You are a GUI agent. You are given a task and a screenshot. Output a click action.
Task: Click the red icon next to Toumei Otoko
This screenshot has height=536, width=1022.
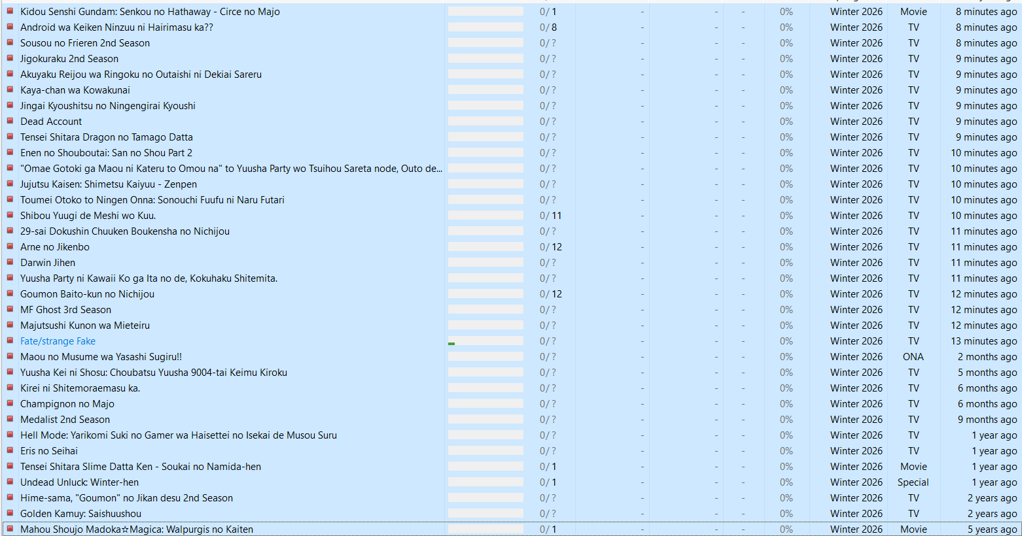10,199
